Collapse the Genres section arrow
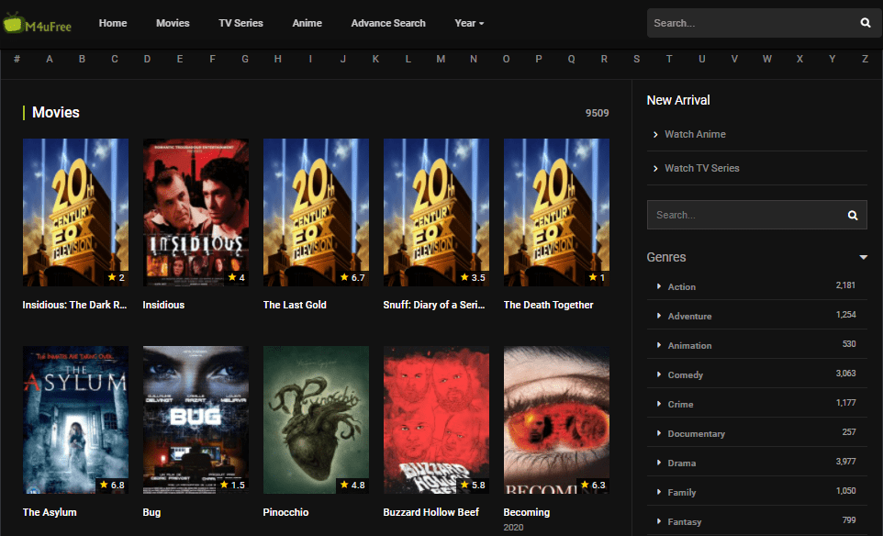Image resolution: width=883 pixels, height=536 pixels. point(863,257)
